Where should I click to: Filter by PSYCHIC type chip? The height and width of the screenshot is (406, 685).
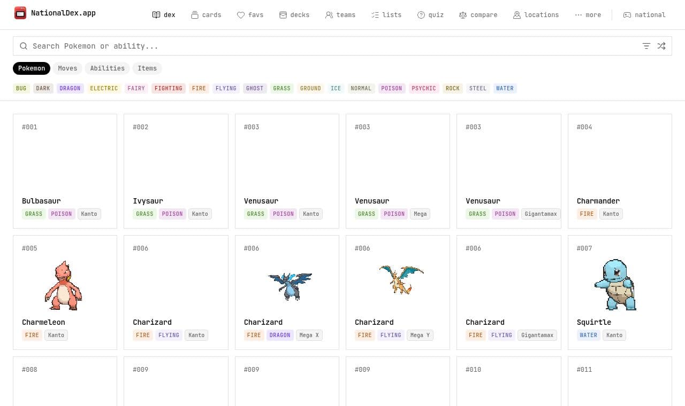(x=424, y=89)
